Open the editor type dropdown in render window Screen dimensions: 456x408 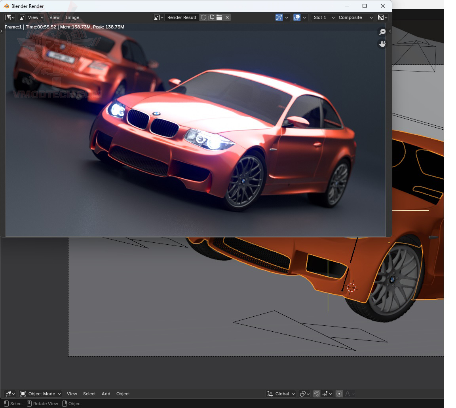pos(10,17)
